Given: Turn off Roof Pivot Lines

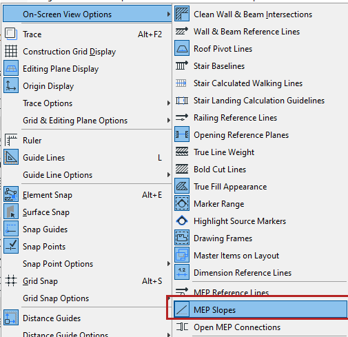Looking at the screenshot, I should click(x=260, y=49).
